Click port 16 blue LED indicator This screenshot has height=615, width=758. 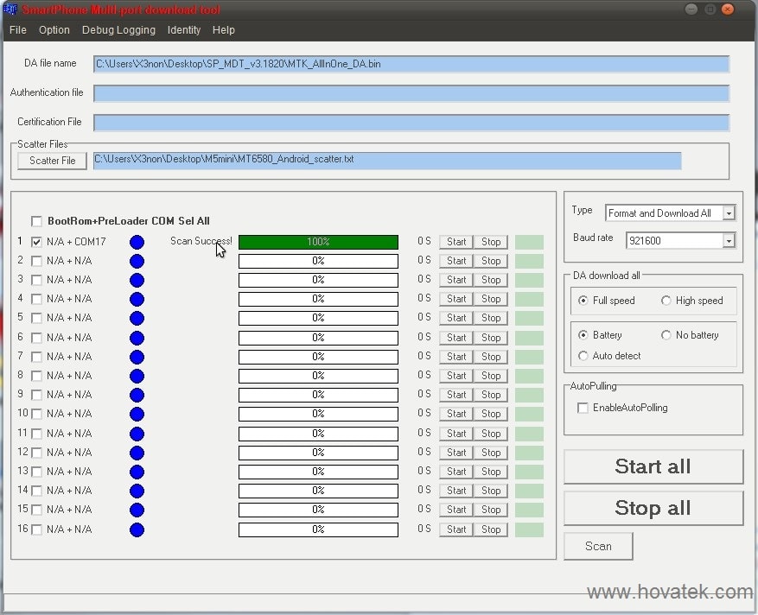[137, 529]
